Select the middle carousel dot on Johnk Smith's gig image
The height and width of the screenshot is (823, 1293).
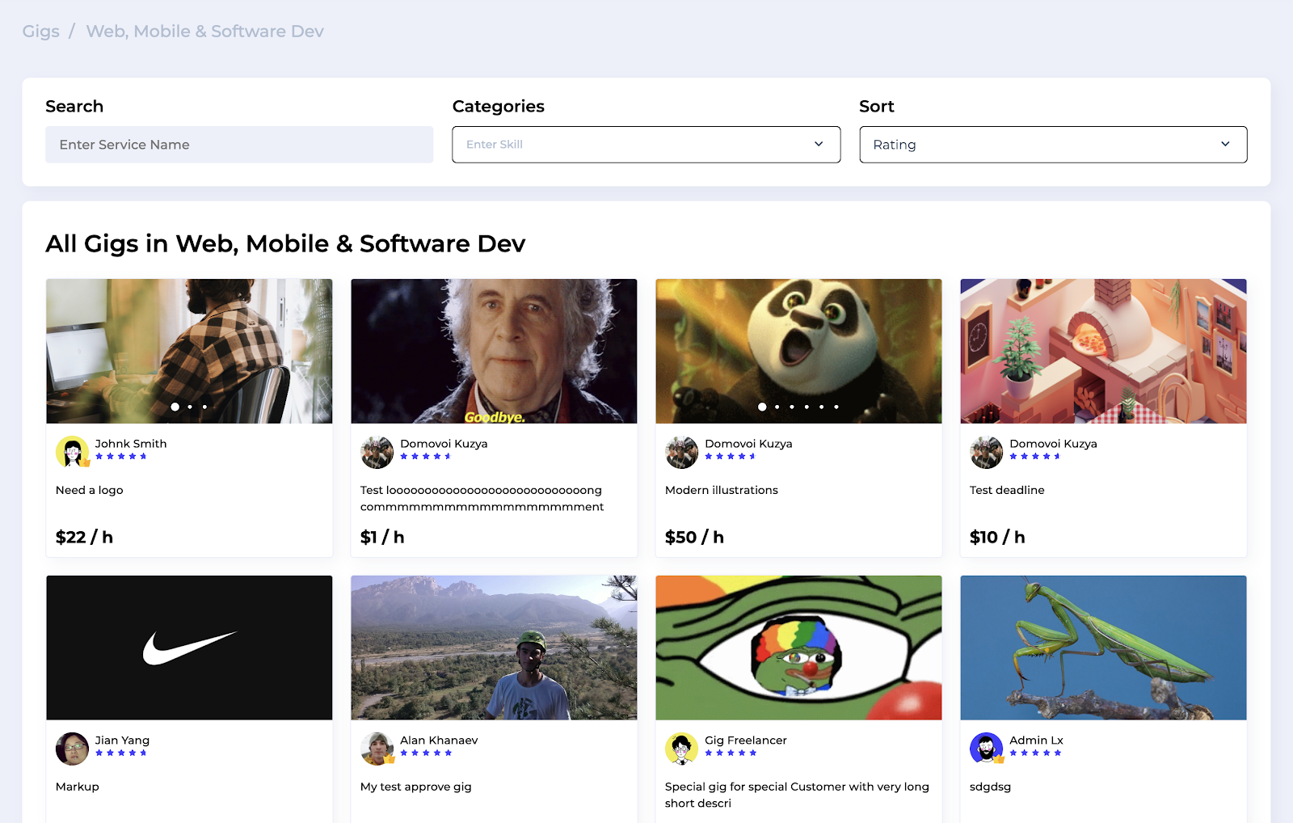[190, 407]
